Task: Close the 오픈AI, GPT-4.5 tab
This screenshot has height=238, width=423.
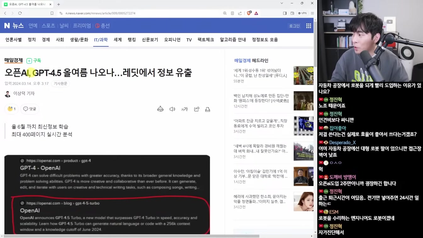Action: (x=50, y=4)
